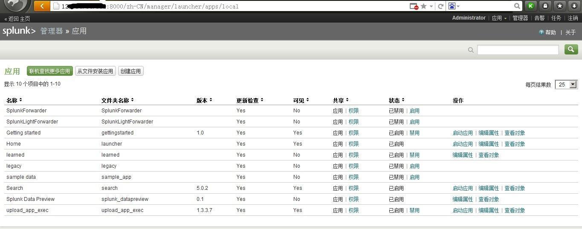Click the browser back arrow button
Image resolution: width=582 pixels, height=229 pixels.
tap(42, 6)
